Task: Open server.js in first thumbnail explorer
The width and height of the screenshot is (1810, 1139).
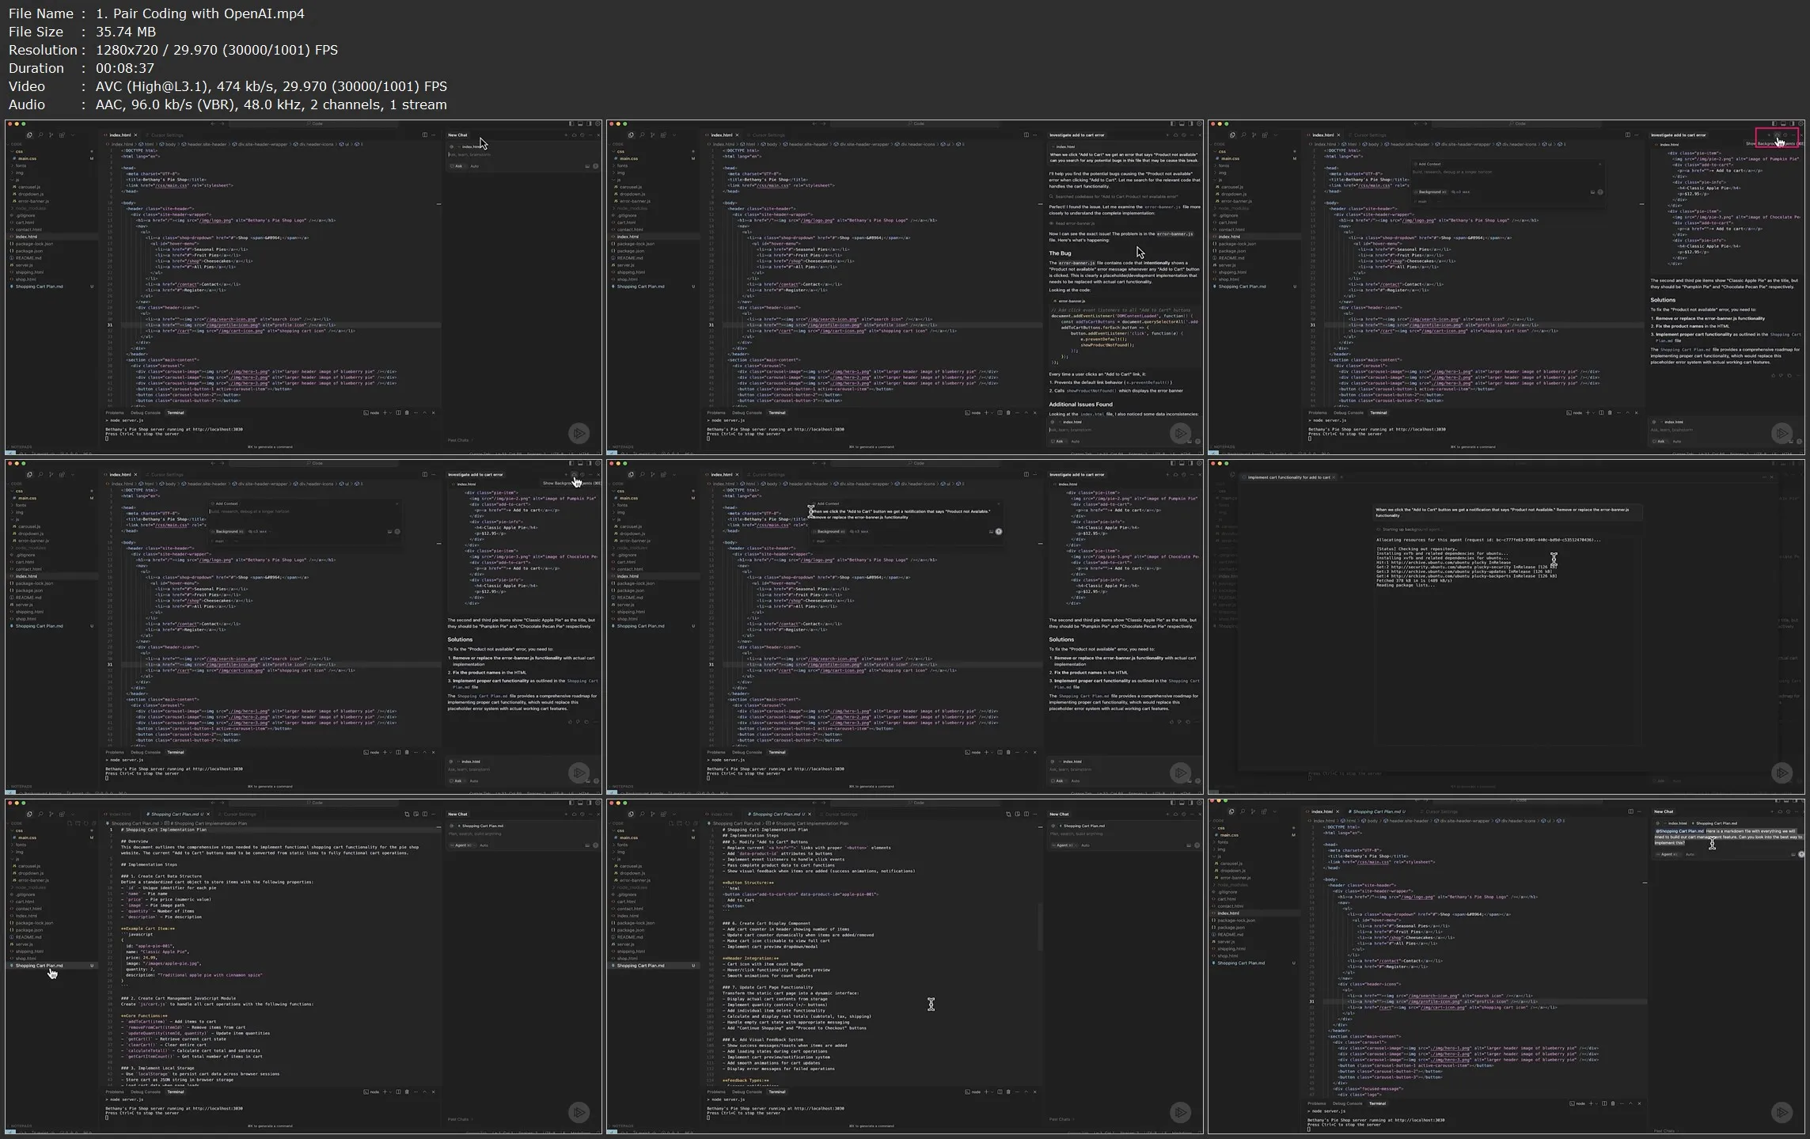Action: [x=25, y=265]
